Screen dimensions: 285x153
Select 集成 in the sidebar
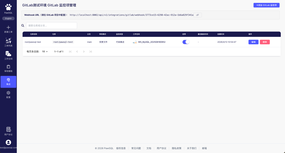(8, 82)
